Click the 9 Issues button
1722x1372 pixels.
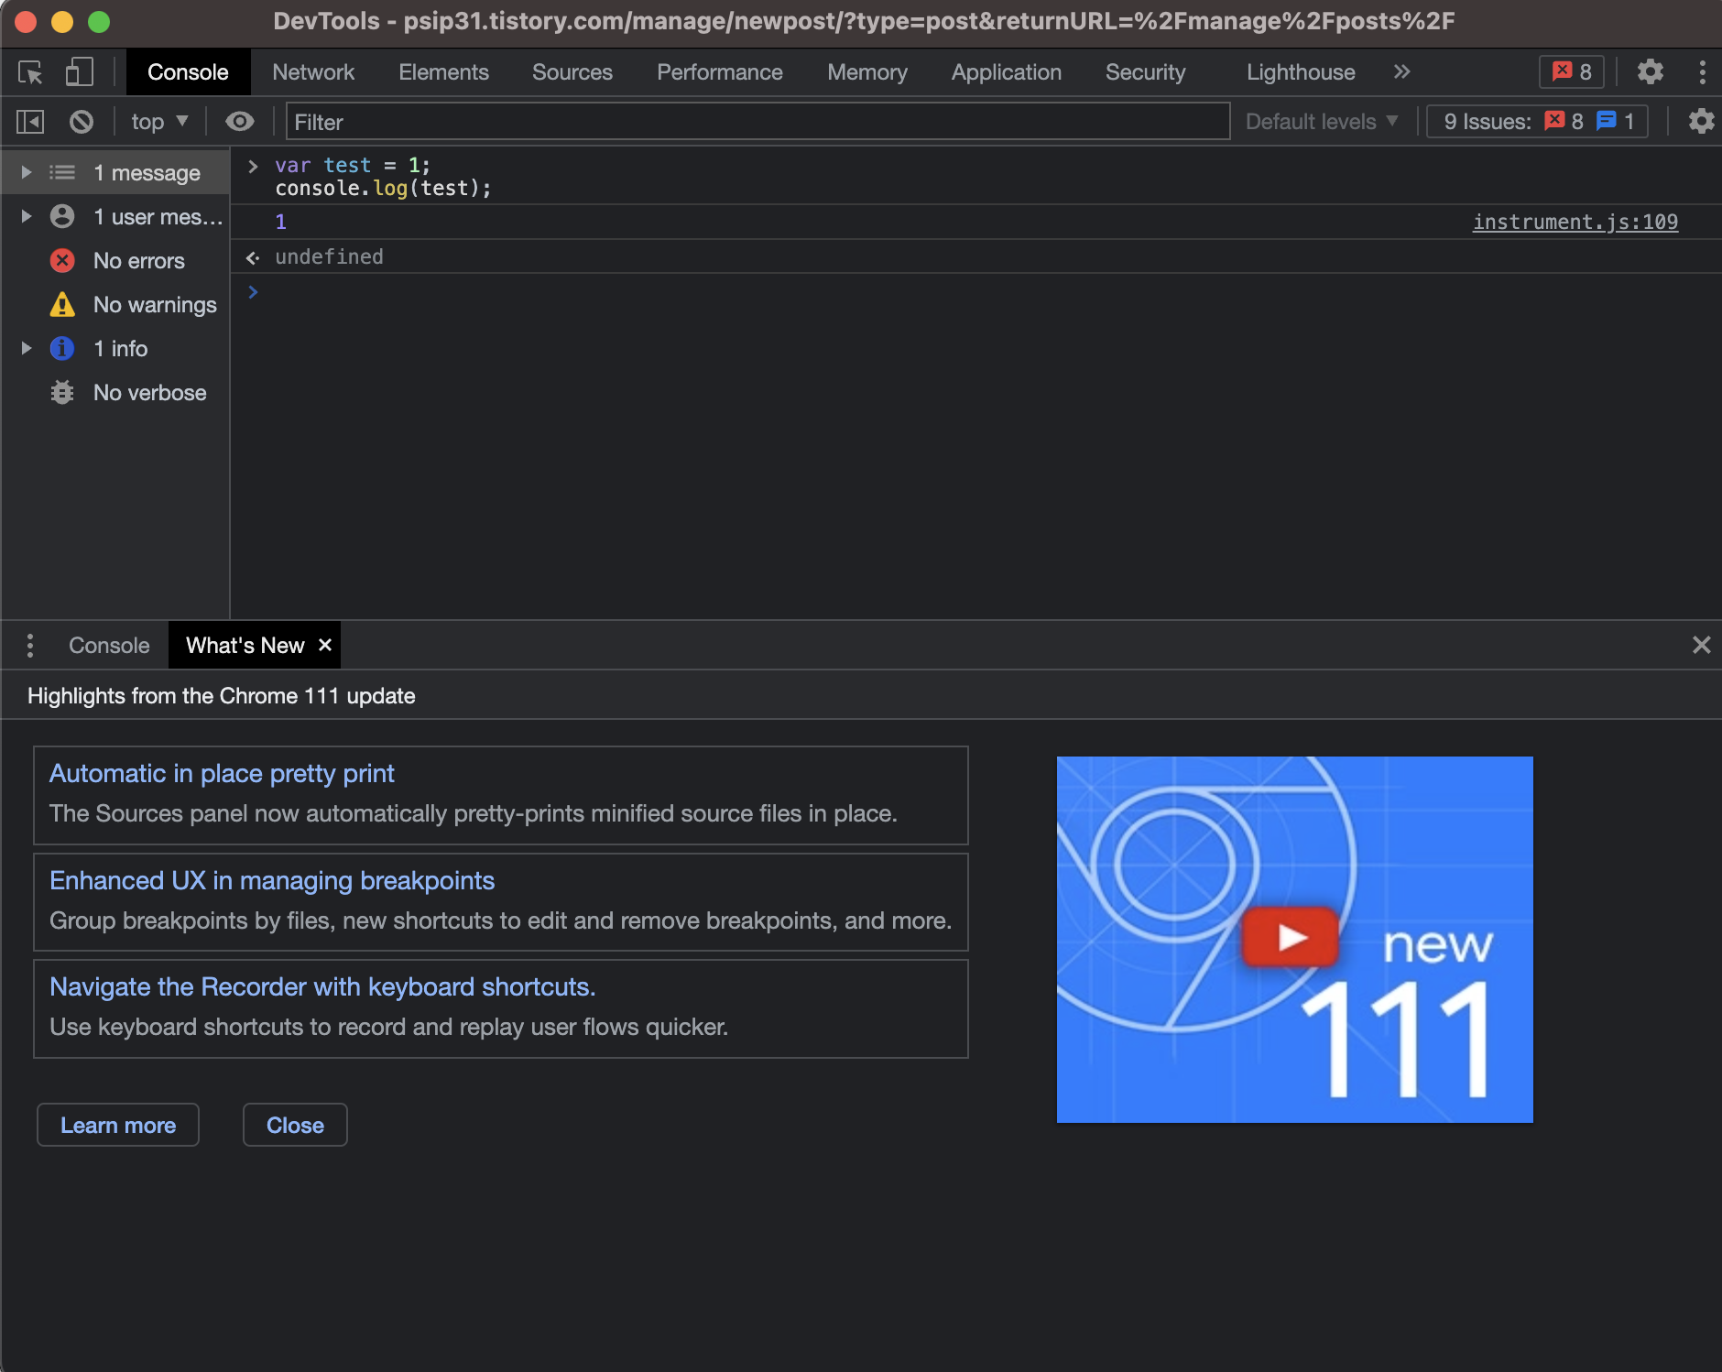[x=1537, y=122]
